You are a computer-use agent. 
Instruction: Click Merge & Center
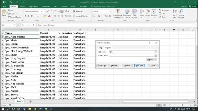80,16
